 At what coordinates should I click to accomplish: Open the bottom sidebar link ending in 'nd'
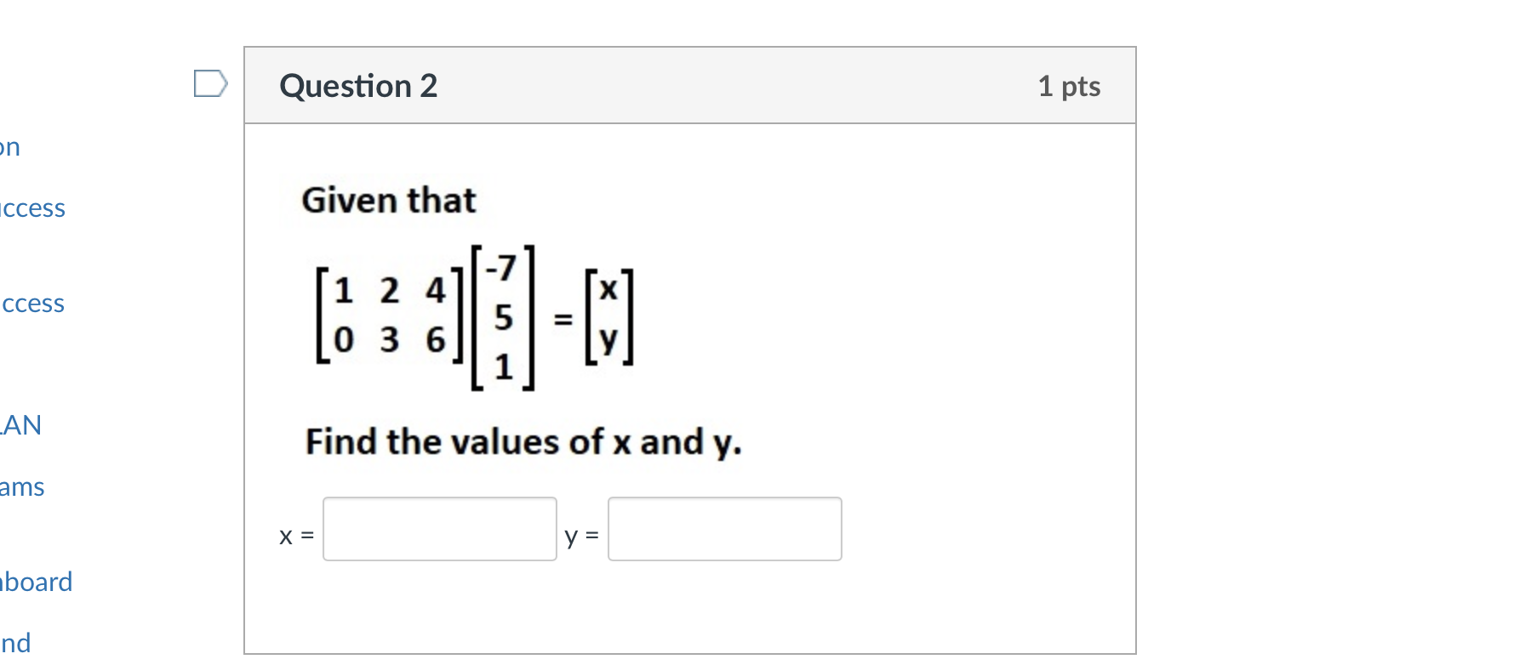pyautogui.click(x=14, y=643)
